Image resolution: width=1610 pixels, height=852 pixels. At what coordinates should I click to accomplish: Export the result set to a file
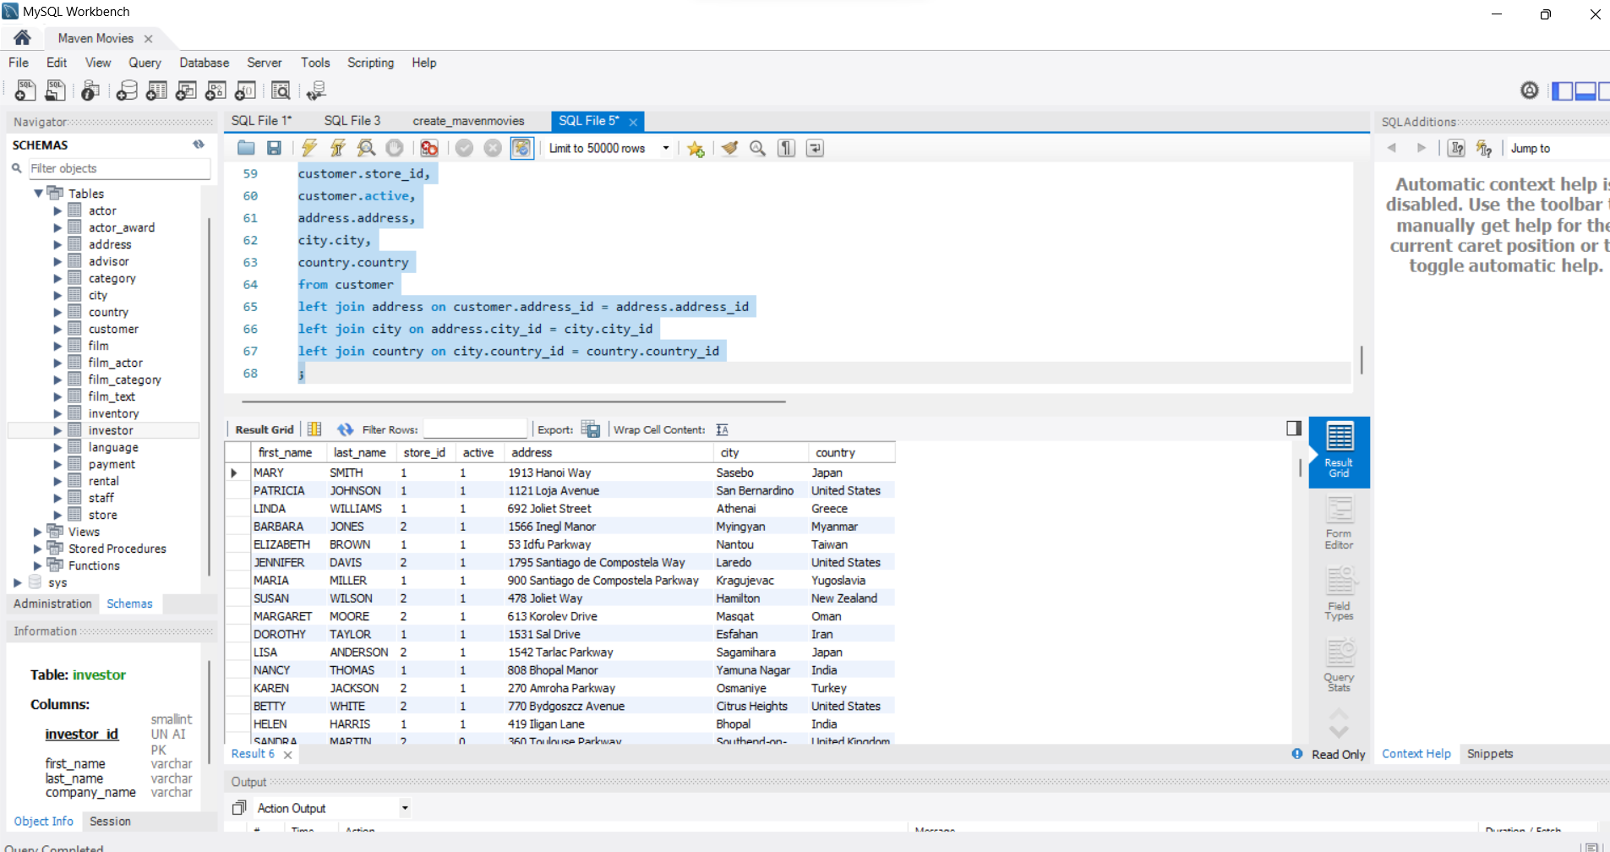pyautogui.click(x=591, y=429)
